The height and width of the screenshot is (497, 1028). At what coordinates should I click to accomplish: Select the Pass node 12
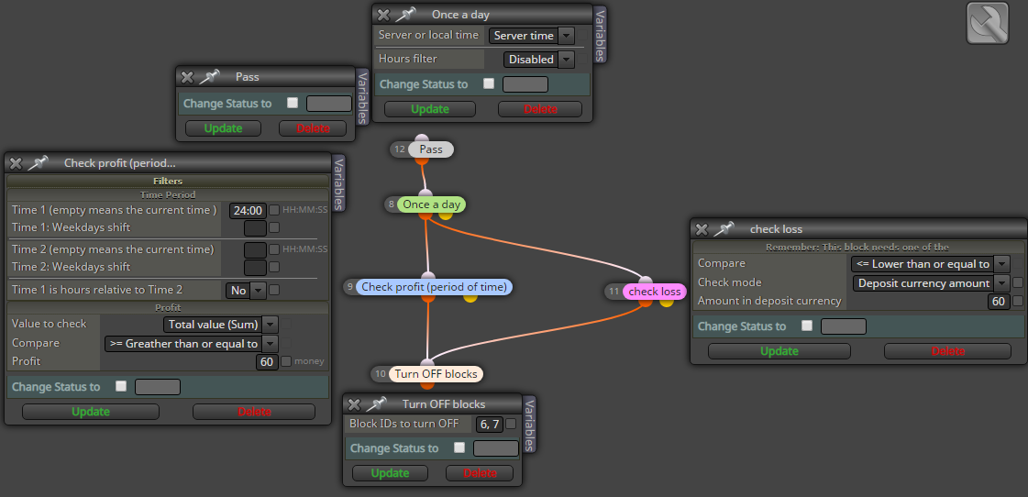430,149
